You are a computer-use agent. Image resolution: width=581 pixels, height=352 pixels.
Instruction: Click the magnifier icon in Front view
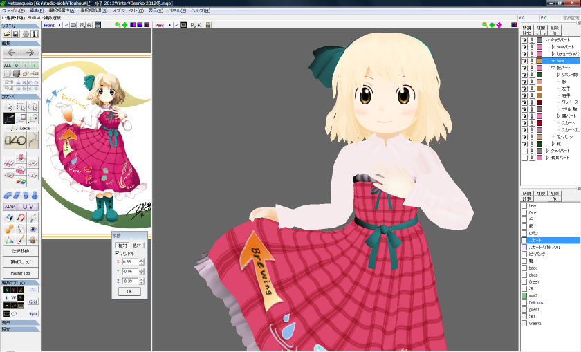click(x=118, y=25)
